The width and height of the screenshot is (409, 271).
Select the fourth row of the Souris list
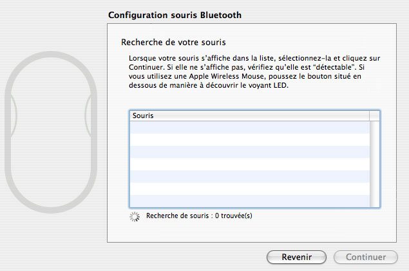pyautogui.click(x=250, y=164)
